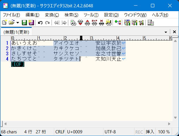The height and width of the screenshot is (136, 179).
Task: Open the 検索(S) menu
Action: [71, 15]
